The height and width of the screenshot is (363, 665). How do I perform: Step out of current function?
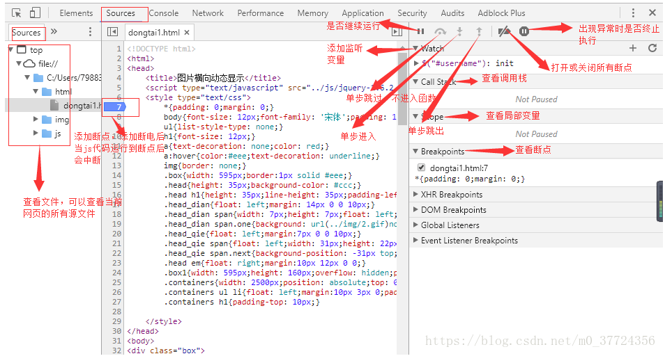(479, 31)
